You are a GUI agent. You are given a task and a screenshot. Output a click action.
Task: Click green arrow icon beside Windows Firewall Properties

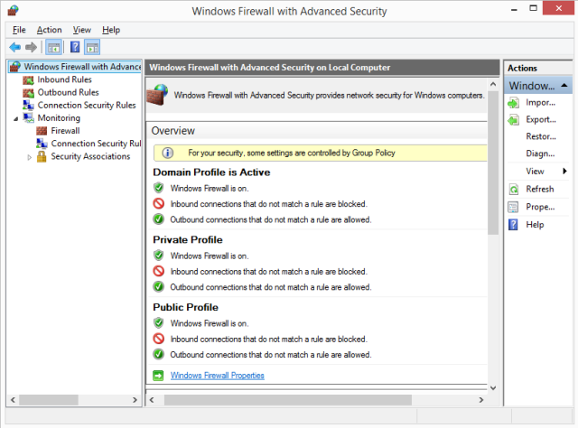click(x=158, y=376)
